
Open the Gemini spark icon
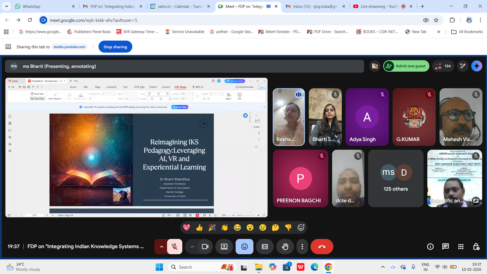click(476, 66)
